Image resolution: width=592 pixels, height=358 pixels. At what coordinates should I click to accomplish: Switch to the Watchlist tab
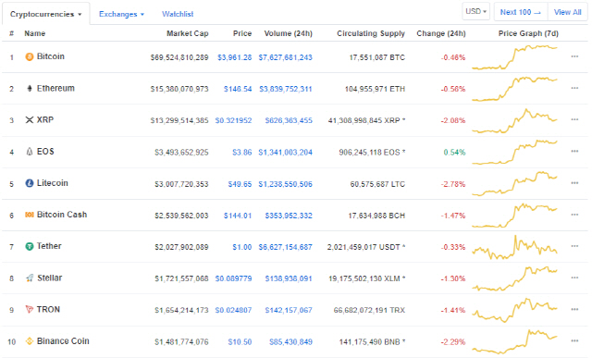[178, 14]
